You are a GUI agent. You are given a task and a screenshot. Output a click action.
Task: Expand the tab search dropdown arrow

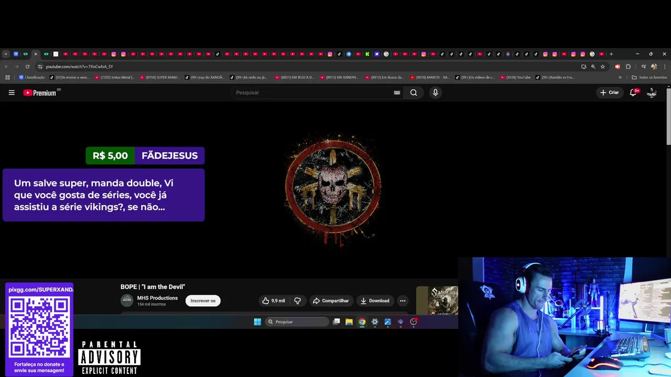click(x=6, y=54)
